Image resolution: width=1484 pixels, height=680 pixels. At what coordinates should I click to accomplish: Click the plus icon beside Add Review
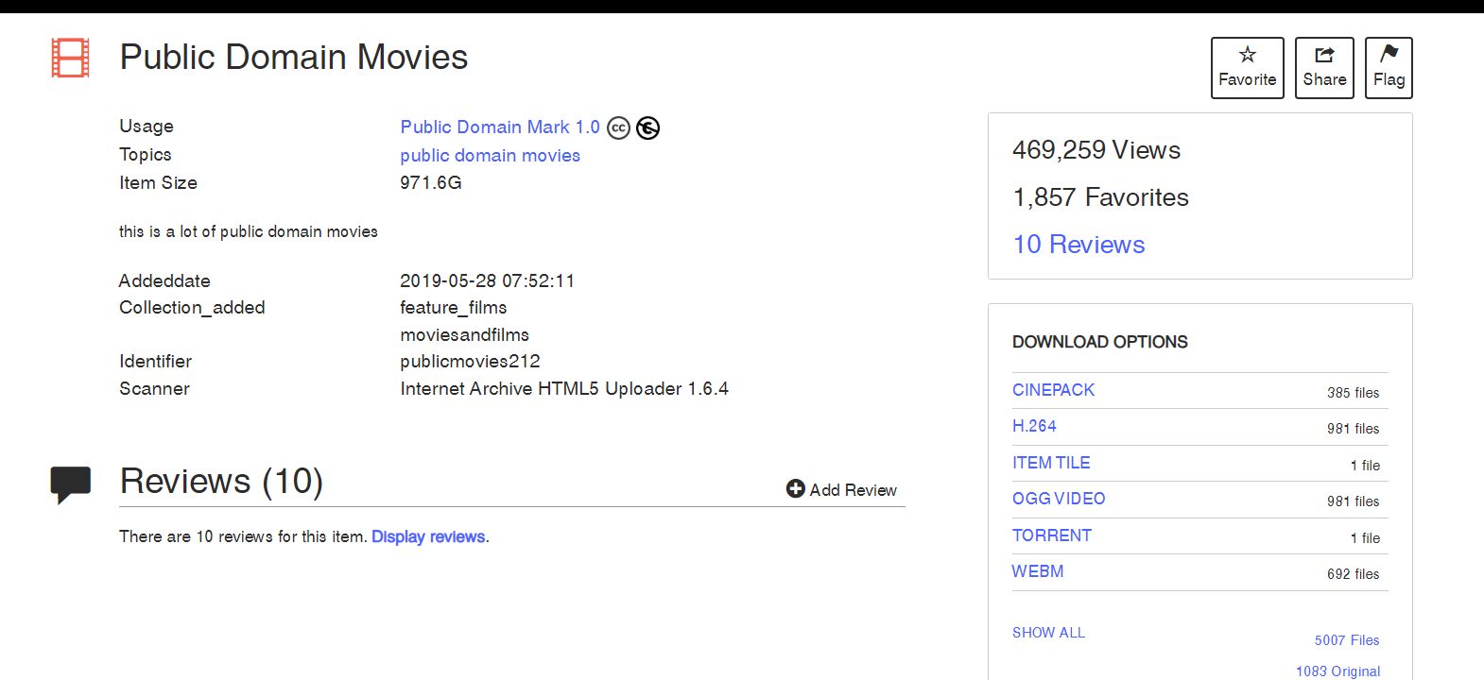[x=796, y=488]
